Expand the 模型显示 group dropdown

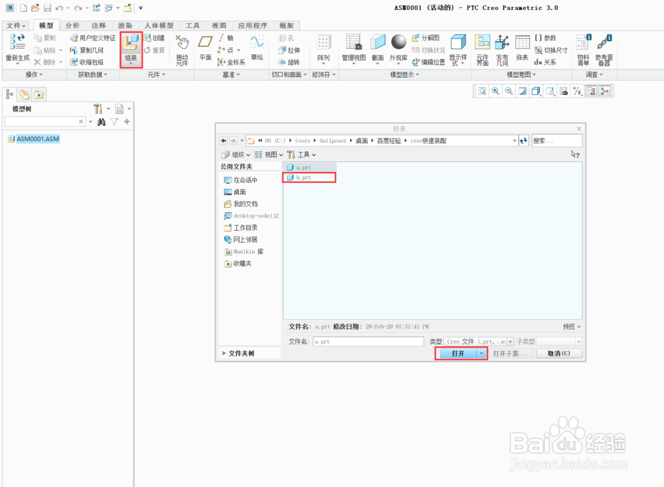pos(404,74)
